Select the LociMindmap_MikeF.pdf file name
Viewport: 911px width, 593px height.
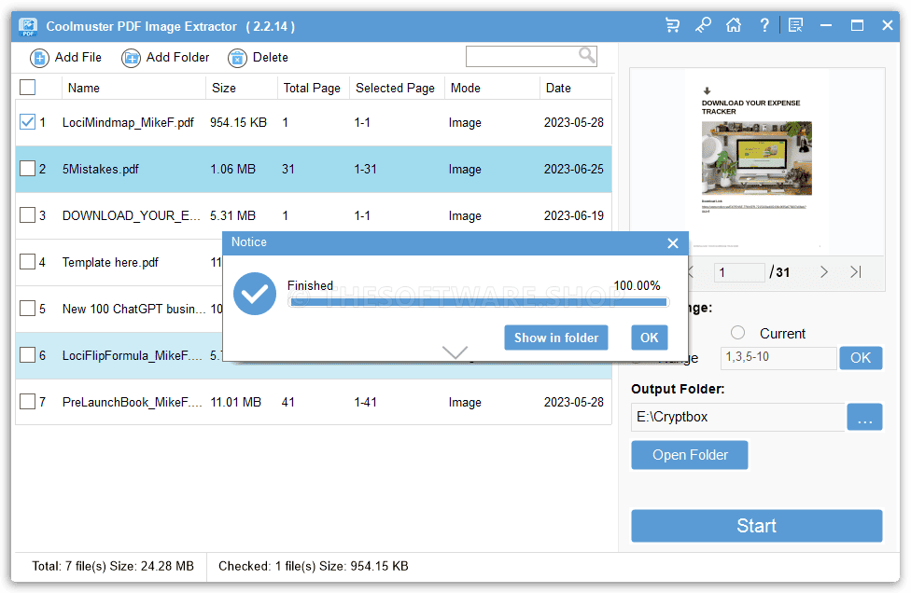[128, 122]
